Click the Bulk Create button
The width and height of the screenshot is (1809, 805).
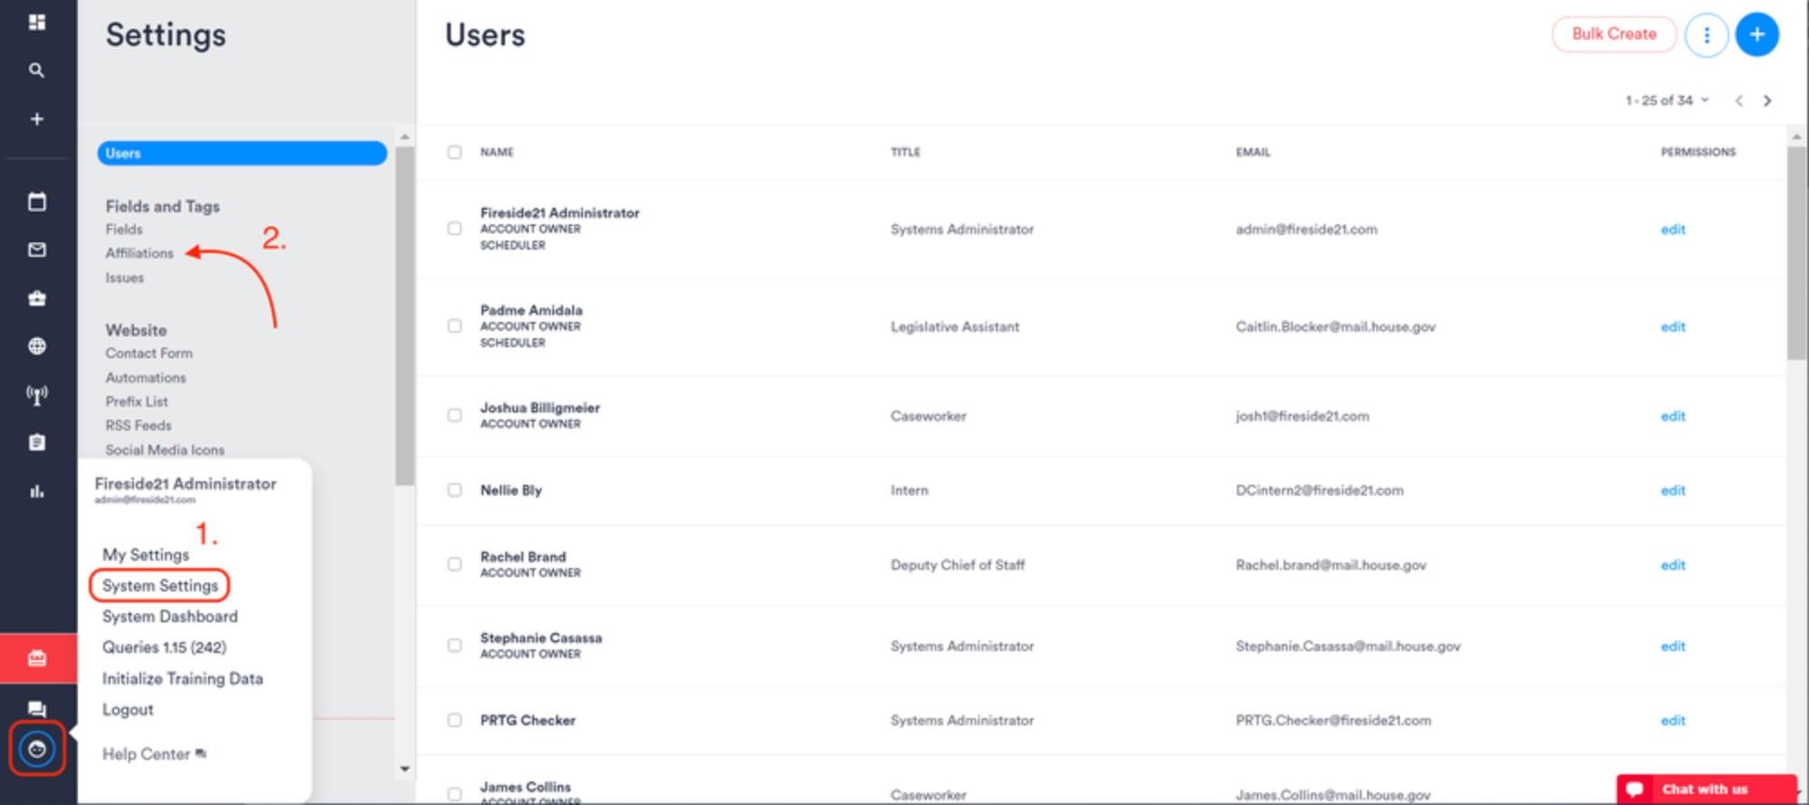click(1614, 34)
